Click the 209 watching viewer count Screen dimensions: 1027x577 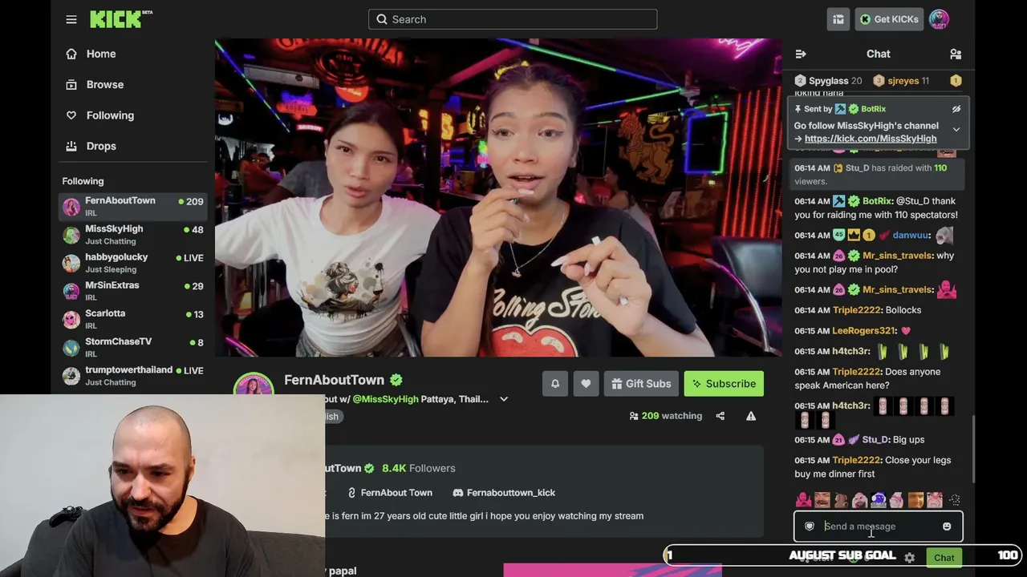click(666, 416)
